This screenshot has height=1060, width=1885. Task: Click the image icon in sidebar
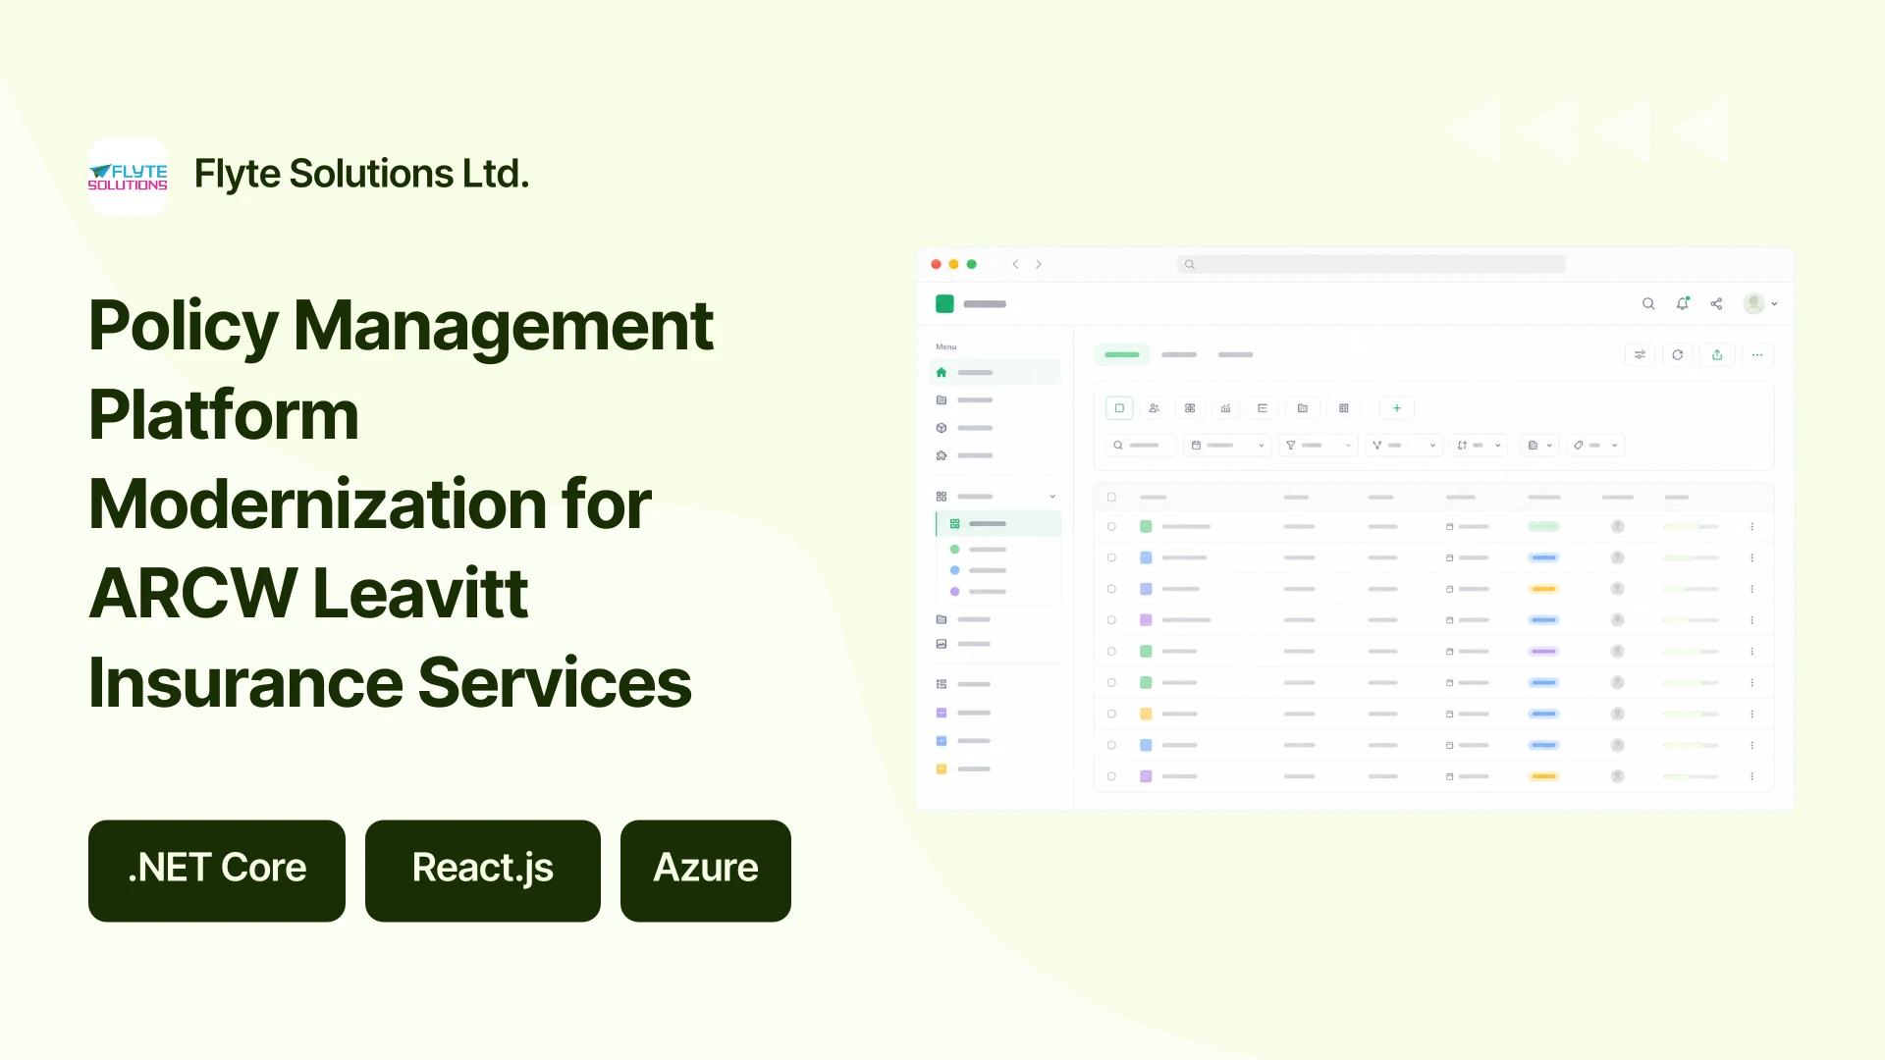point(942,644)
